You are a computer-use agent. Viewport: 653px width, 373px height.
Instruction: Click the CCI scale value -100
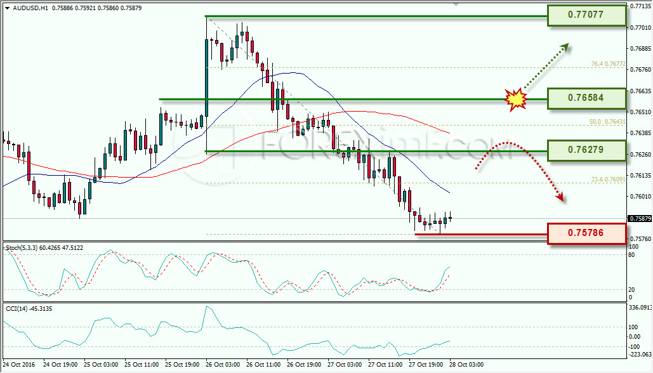[634, 347]
